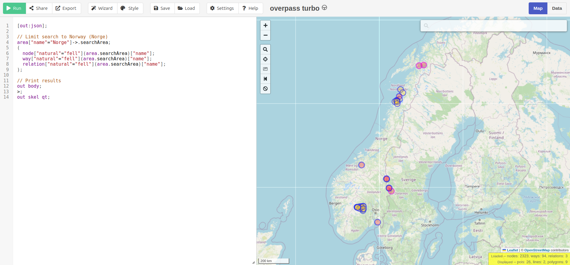The image size is (570, 265).
Task: Open the Style options
Action: [130, 8]
